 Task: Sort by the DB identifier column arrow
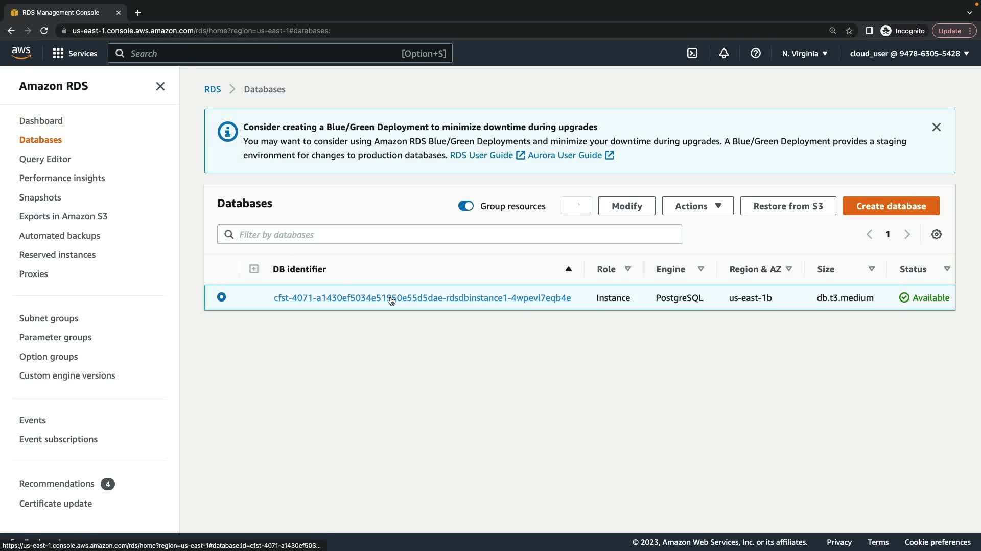568,269
